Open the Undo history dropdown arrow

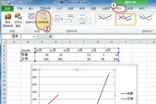tap(17, 3)
